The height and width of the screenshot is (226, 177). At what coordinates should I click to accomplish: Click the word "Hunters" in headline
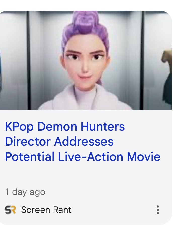click(103, 126)
